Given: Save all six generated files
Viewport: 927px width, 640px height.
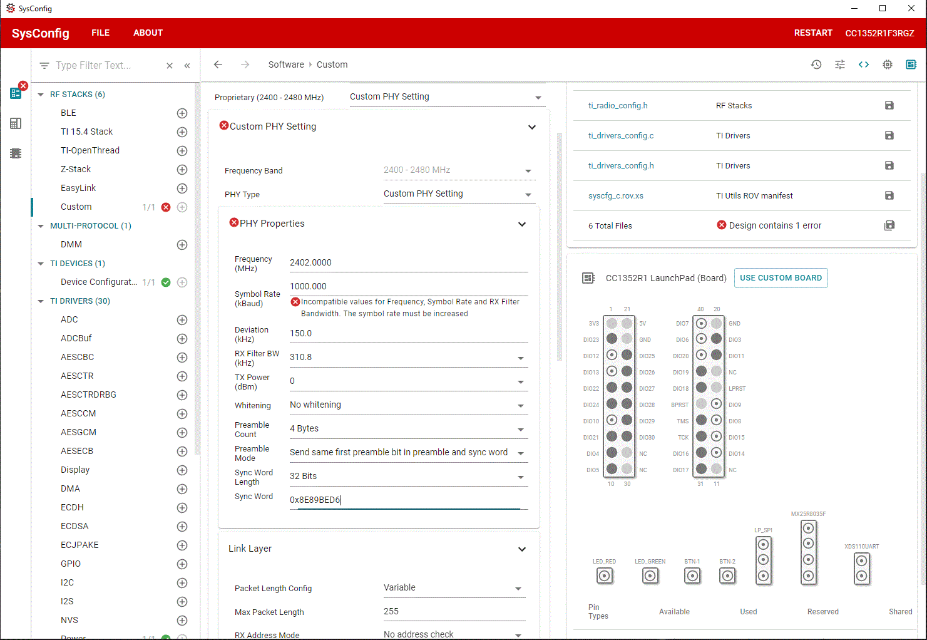Looking at the screenshot, I should [889, 225].
